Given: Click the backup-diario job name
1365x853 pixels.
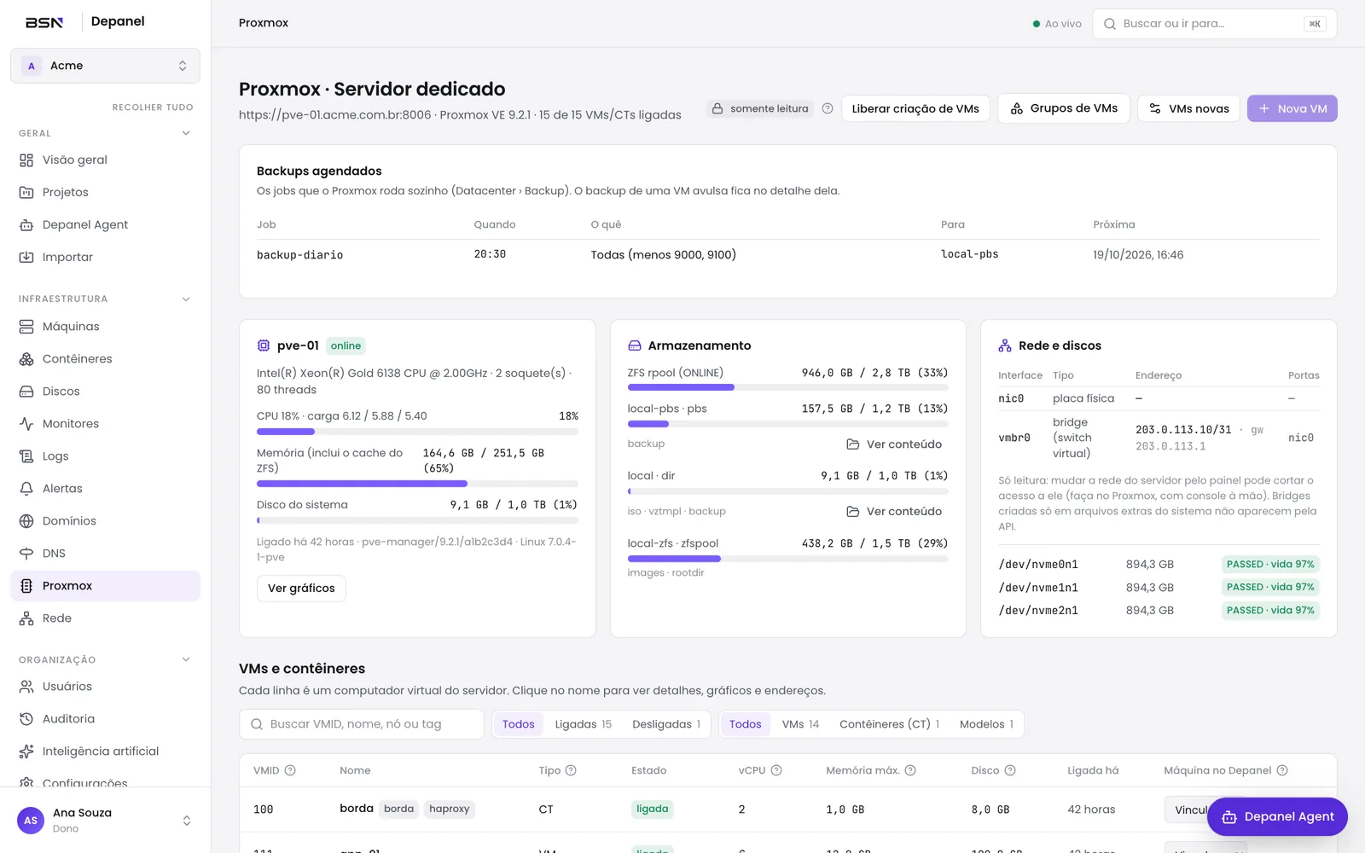Looking at the screenshot, I should (300, 255).
